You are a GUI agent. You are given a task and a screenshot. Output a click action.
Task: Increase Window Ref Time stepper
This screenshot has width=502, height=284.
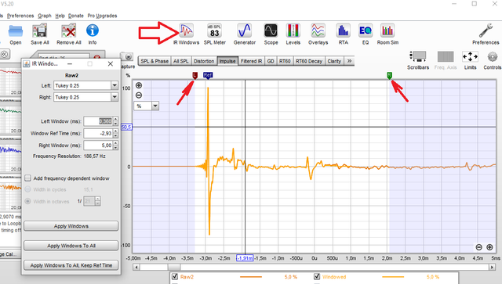coord(115,131)
